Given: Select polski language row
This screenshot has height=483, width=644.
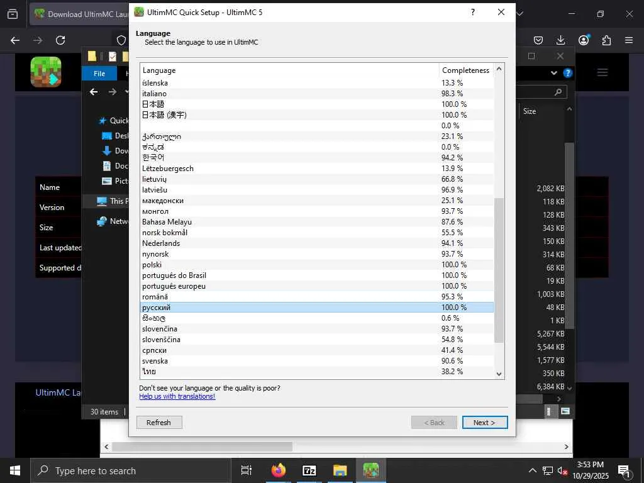Looking at the screenshot, I should [x=317, y=265].
